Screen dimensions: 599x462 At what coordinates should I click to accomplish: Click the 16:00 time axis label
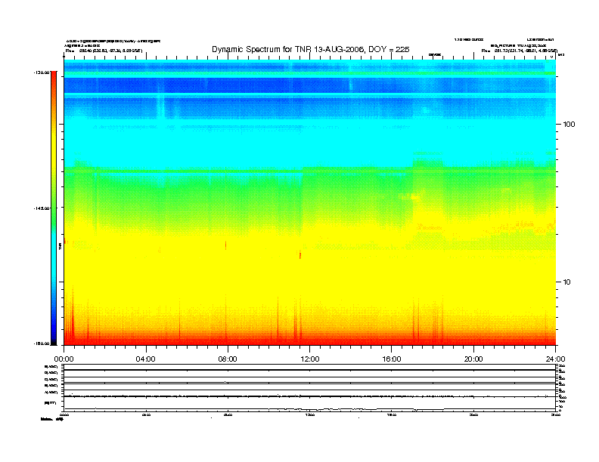coord(392,359)
